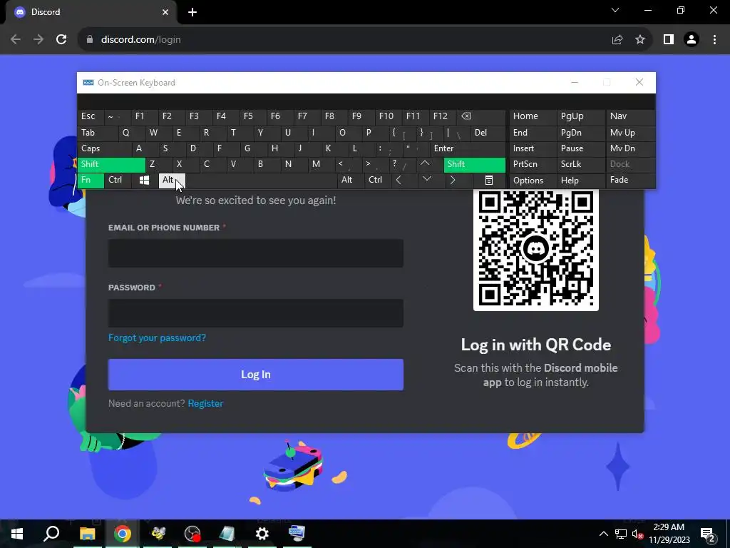Screen dimensions: 730x548
Task: Open the Windows Start menu
Action: 17,534
